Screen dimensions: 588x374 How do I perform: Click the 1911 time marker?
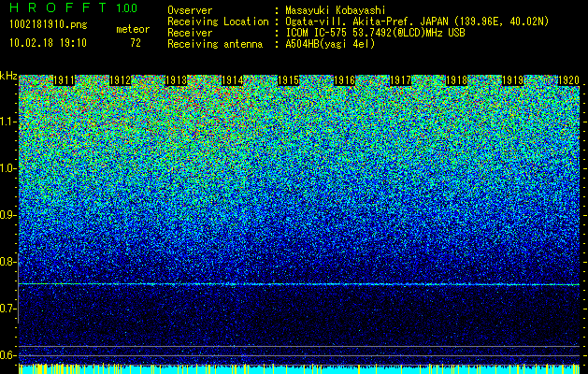(65, 80)
